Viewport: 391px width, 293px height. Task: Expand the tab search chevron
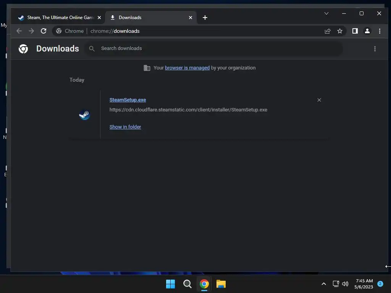click(326, 13)
